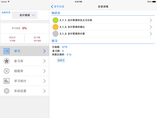Tap the 系统设置 gear icon

7,91
